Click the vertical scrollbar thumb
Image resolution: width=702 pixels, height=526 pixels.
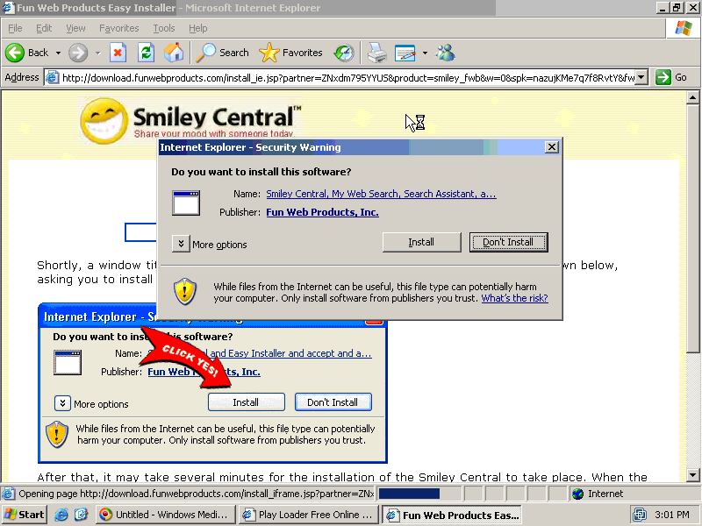pyautogui.click(x=692, y=228)
